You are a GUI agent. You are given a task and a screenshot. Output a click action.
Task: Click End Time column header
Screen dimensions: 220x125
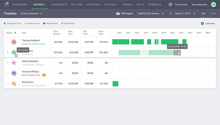pos(86,33)
